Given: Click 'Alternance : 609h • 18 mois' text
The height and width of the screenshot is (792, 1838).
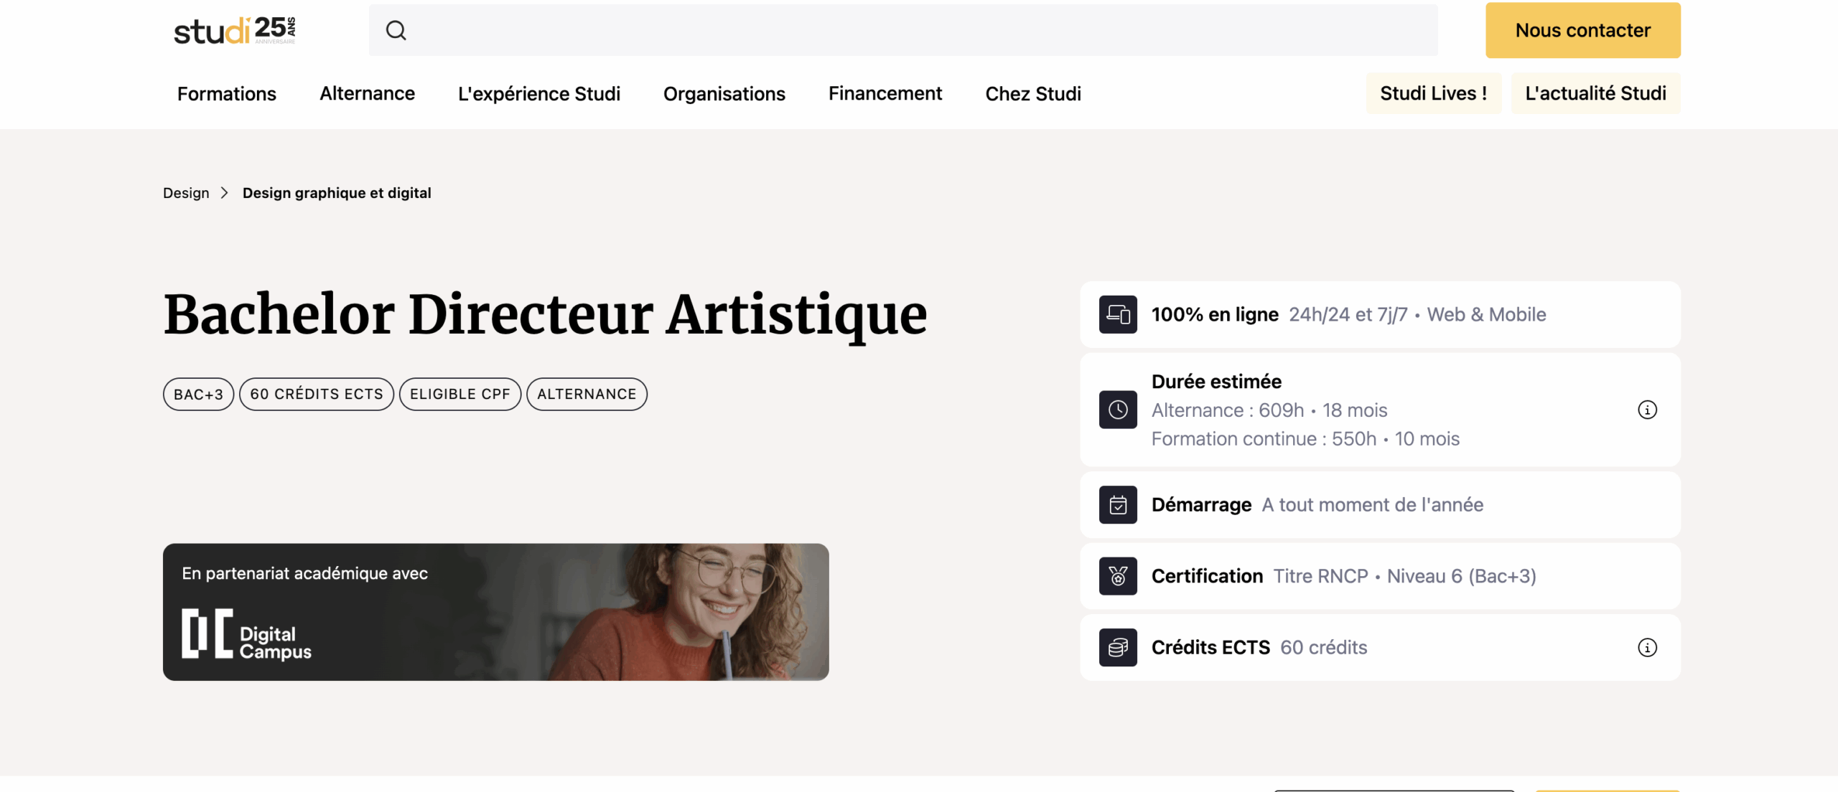Looking at the screenshot, I should click(x=1269, y=410).
